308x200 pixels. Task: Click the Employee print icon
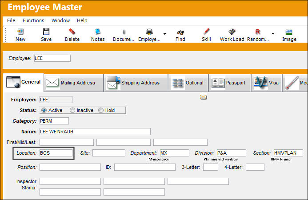[x=149, y=32]
